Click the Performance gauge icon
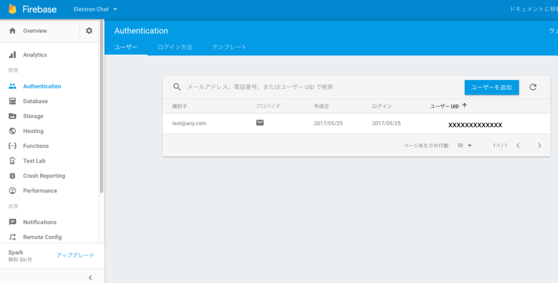Viewport: 558px width, 283px height. click(x=13, y=190)
